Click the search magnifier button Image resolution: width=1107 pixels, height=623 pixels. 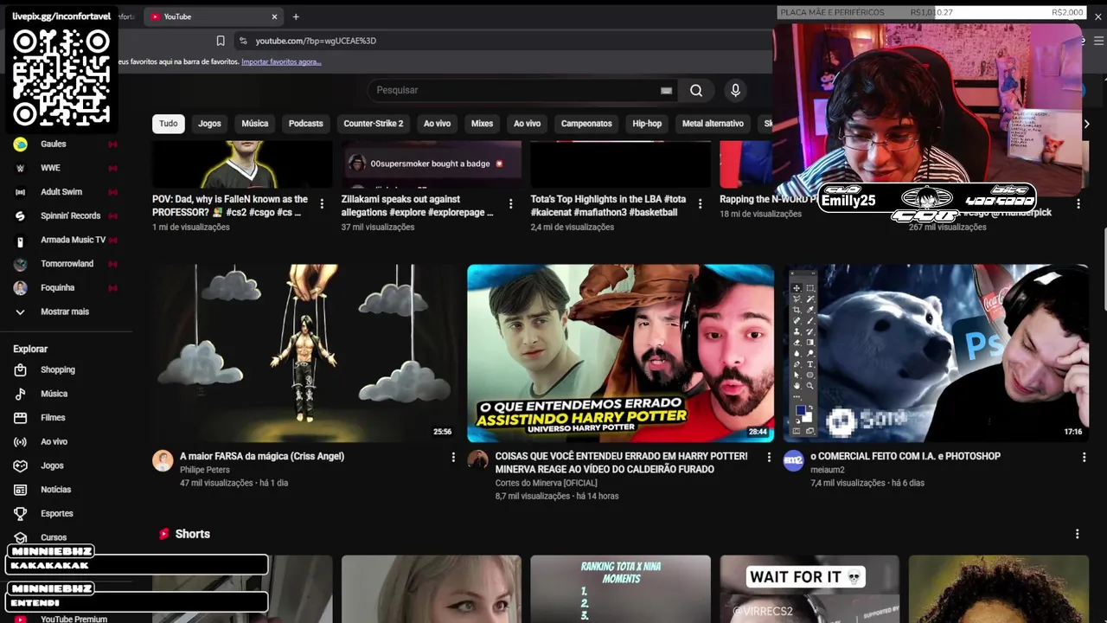click(x=696, y=90)
